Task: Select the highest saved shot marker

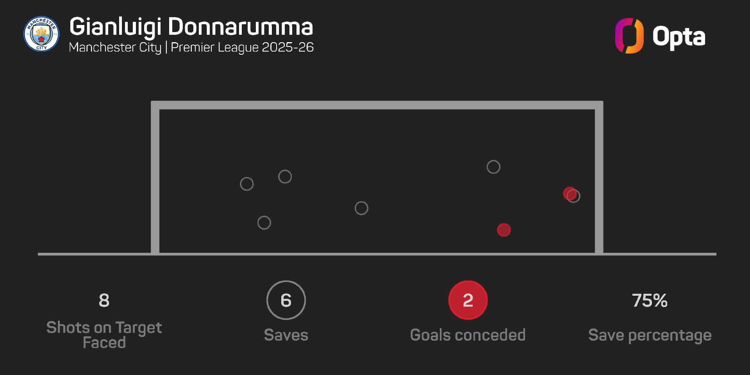Action: click(493, 167)
